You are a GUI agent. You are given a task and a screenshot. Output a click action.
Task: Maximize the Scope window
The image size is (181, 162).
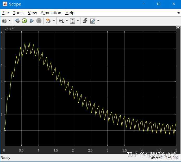(x=159, y=4)
